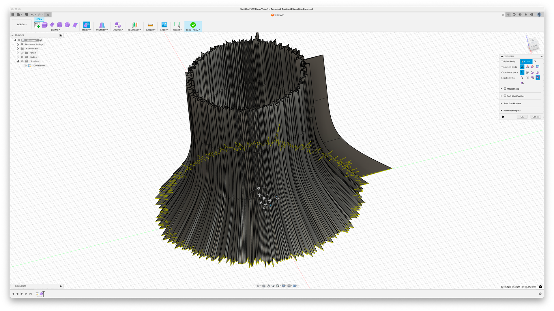
Task: Enable the Object Snap checkbox
Action: (x=505, y=89)
